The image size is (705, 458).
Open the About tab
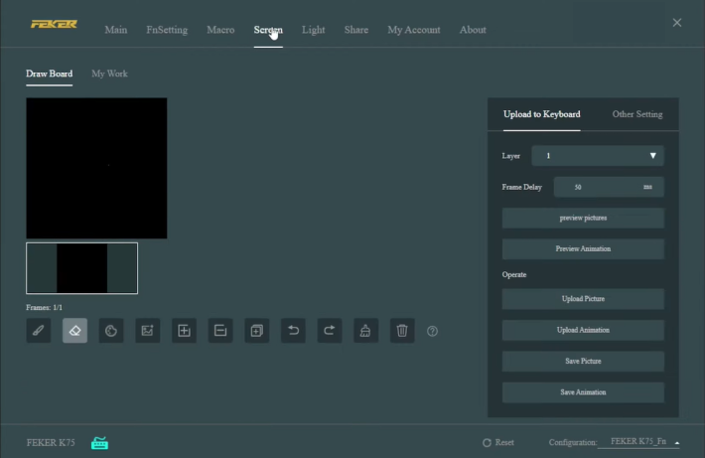click(x=473, y=30)
